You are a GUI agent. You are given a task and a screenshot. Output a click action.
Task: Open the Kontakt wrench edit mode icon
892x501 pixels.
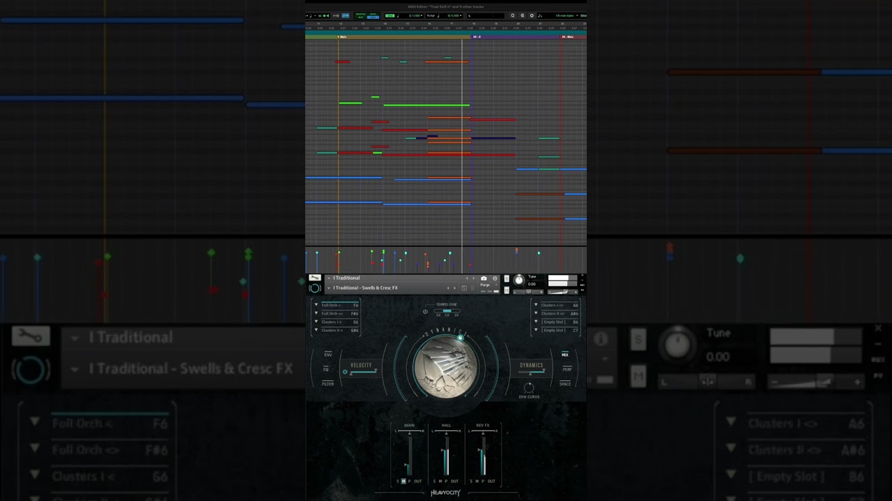click(315, 278)
